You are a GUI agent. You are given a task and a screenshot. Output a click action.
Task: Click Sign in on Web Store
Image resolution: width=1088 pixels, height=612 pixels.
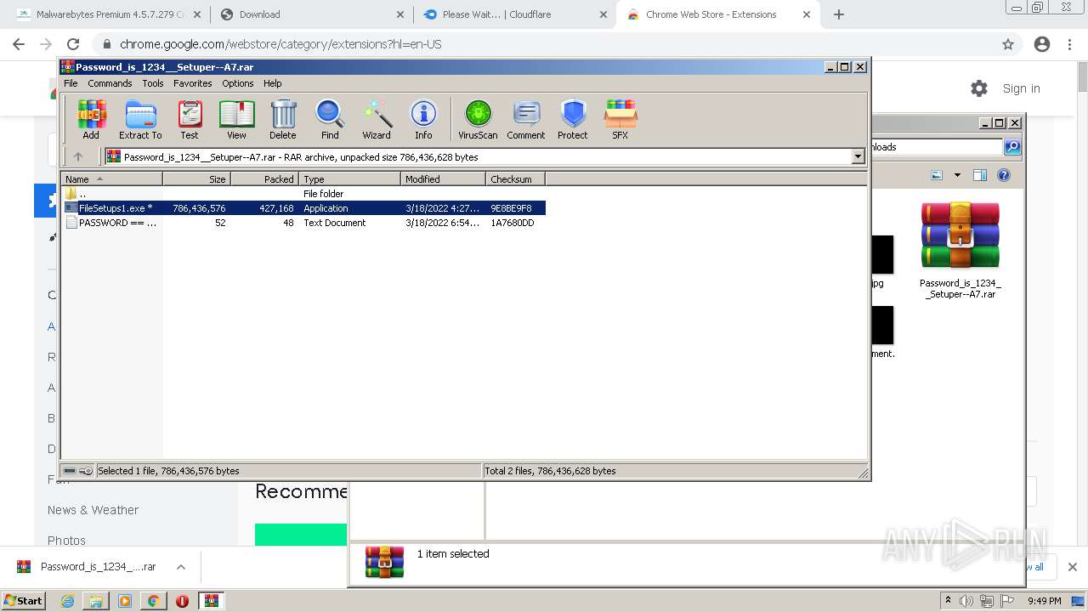click(x=1021, y=88)
